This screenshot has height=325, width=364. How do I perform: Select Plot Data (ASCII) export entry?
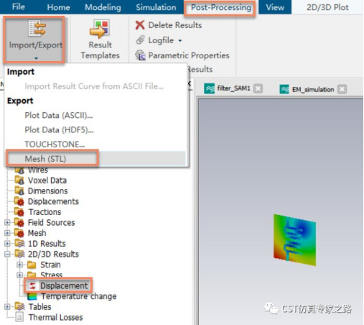tap(59, 115)
